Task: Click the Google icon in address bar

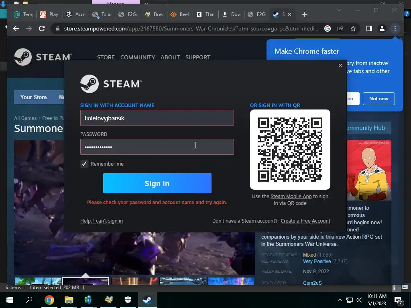Action: pos(328,28)
